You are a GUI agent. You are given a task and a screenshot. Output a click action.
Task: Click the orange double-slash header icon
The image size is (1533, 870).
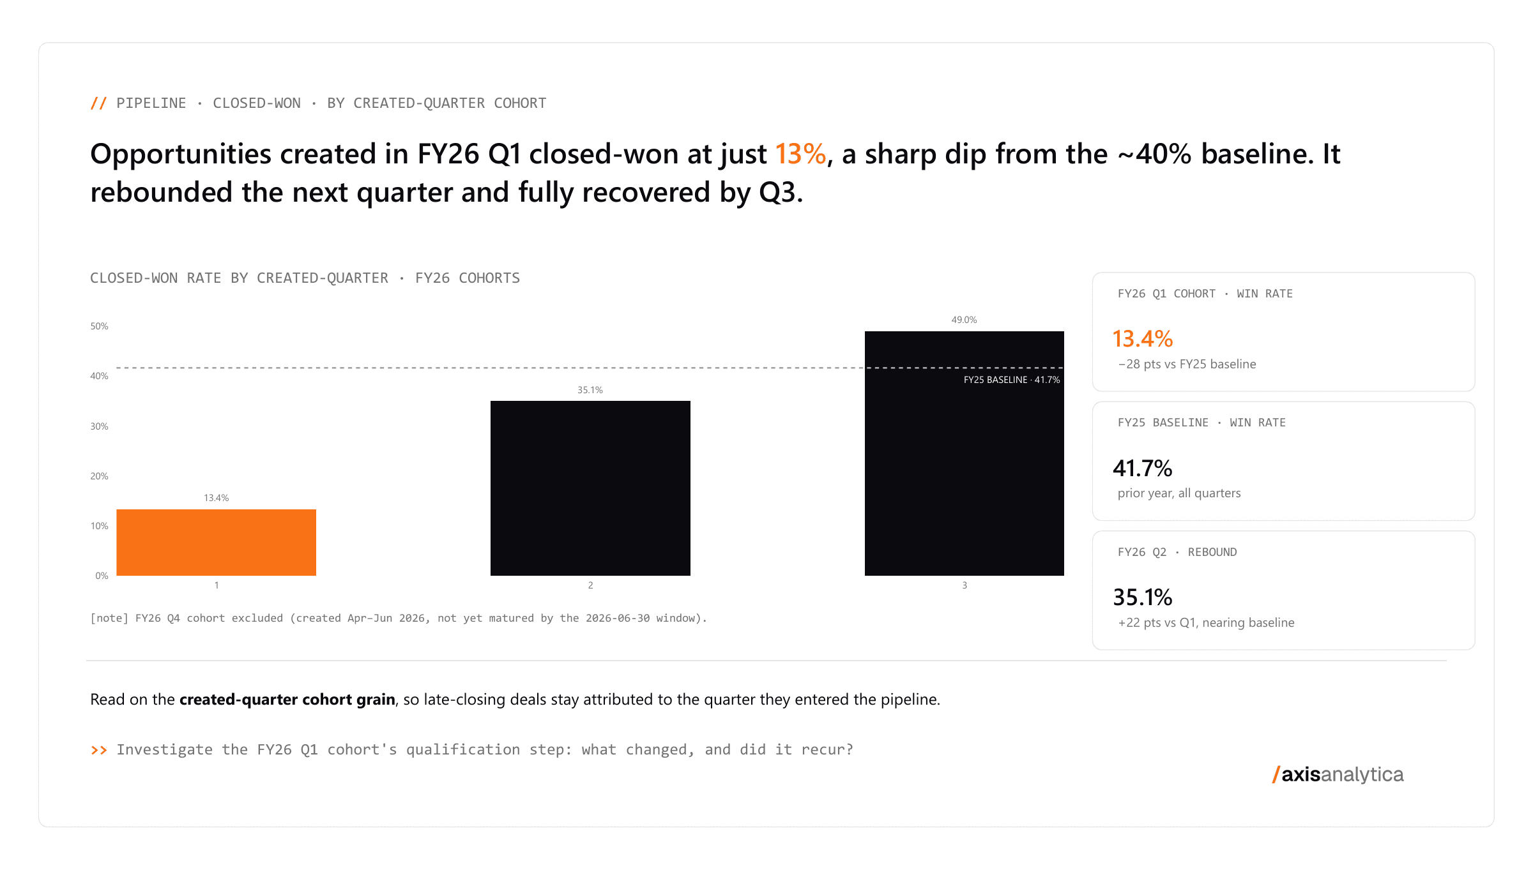pos(98,103)
